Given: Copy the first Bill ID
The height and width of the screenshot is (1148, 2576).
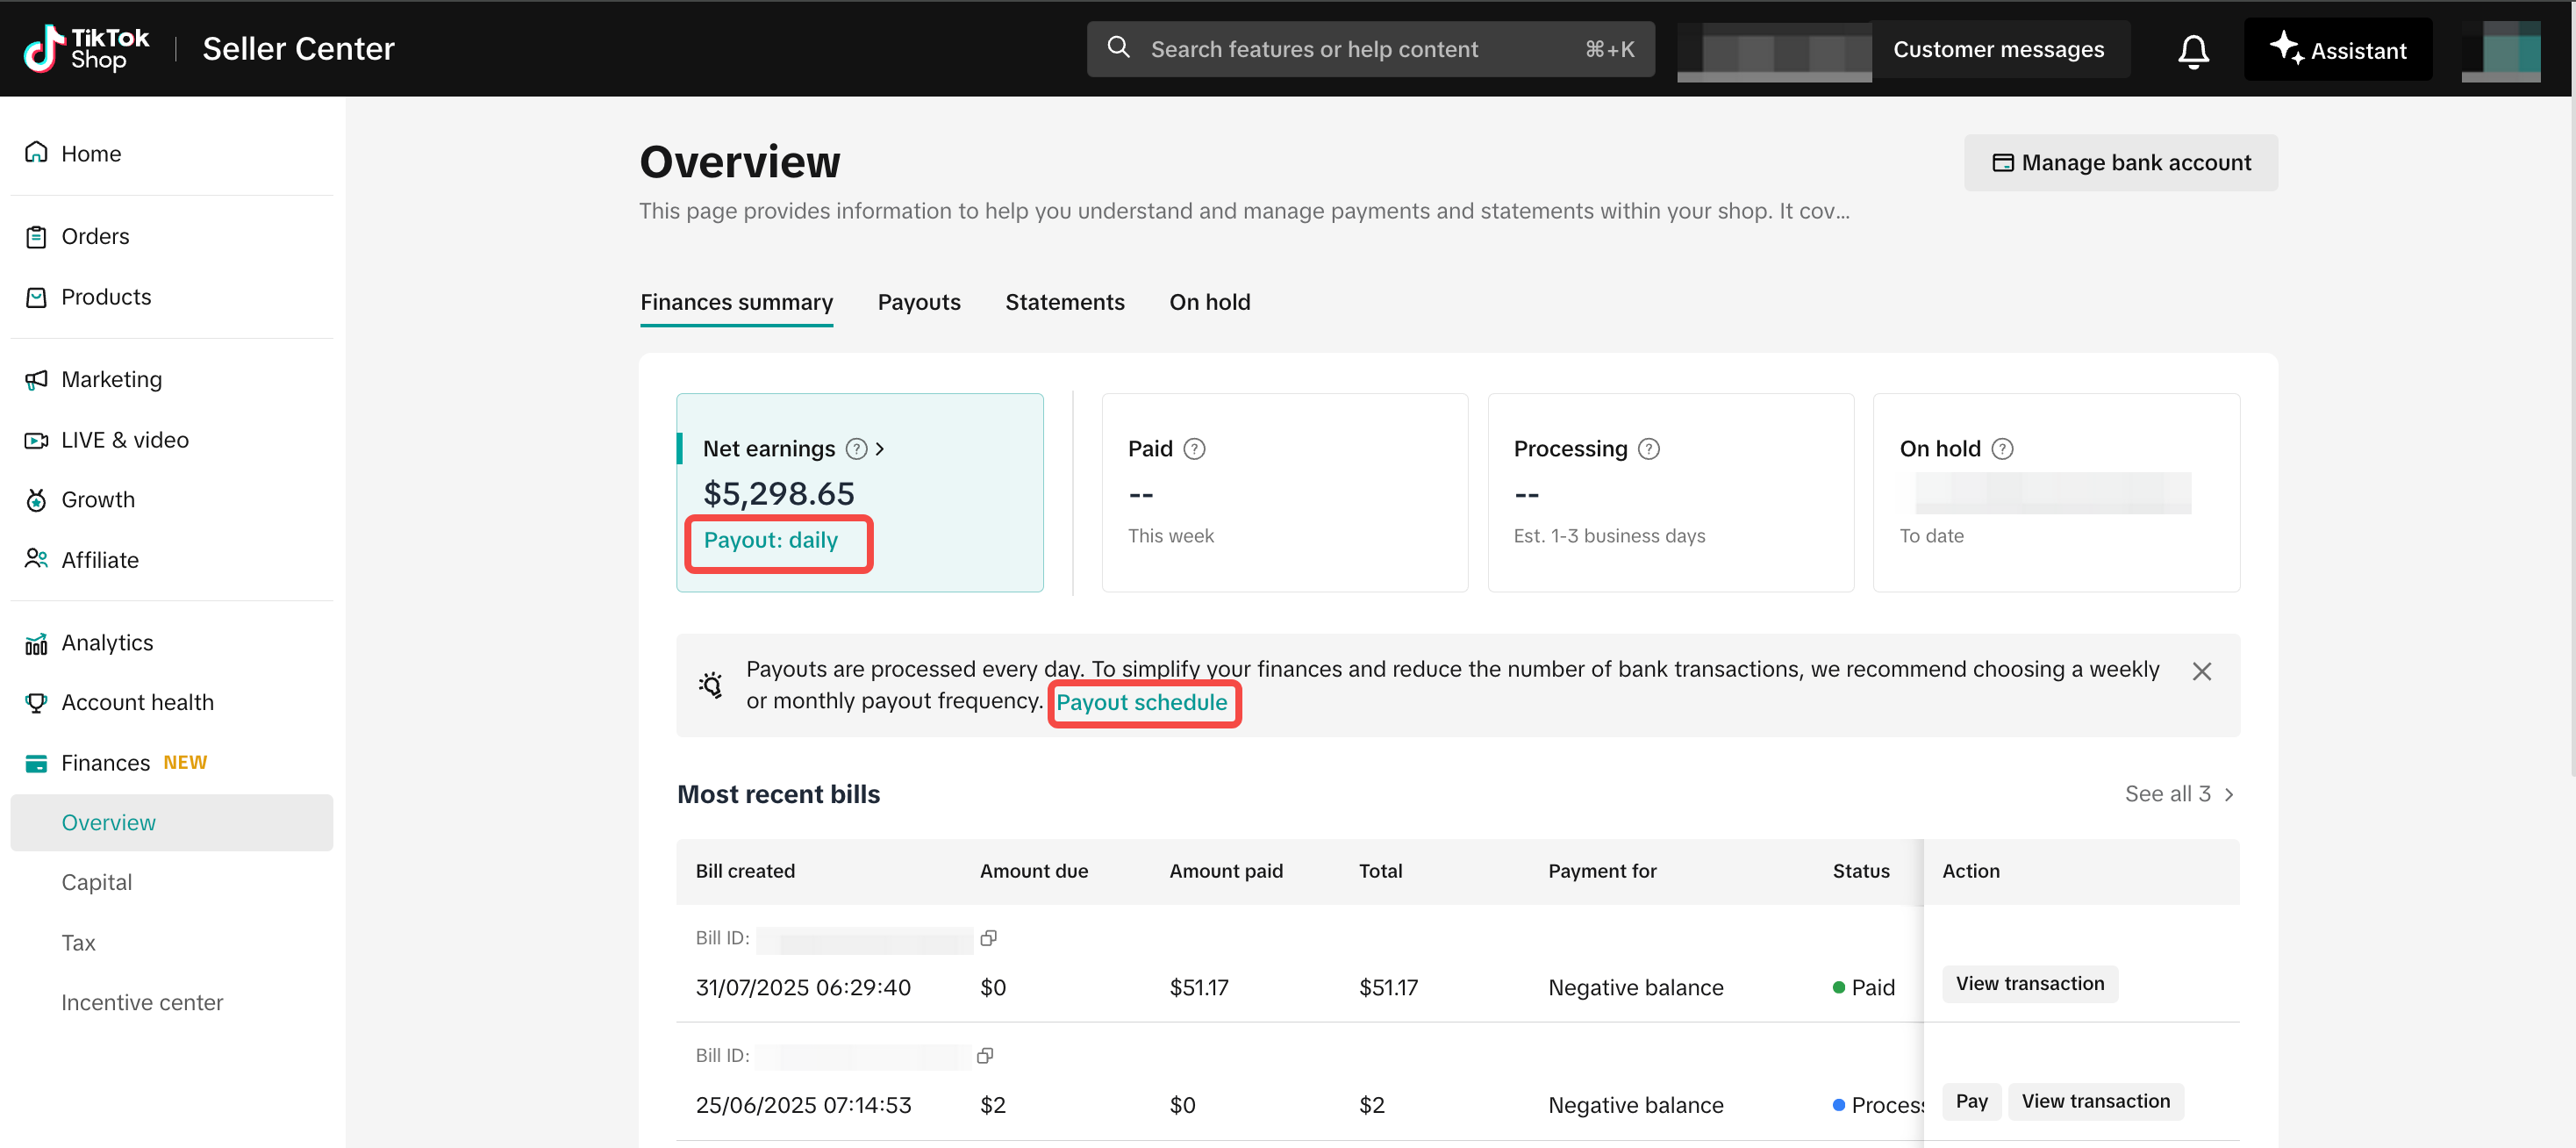Looking at the screenshot, I should (x=988, y=938).
